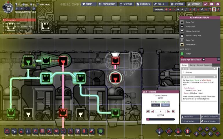Open the Research screen
This screenshot has height=139, width=223.
pyautogui.click(x=177, y=4)
